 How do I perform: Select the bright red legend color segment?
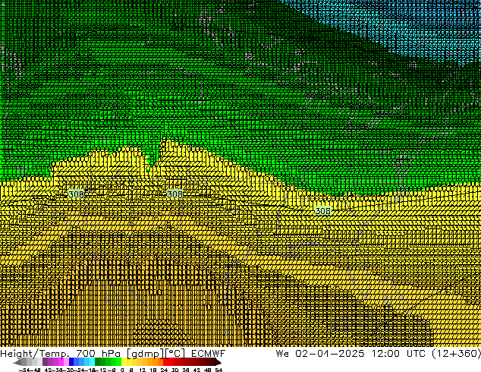click(165, 362)
